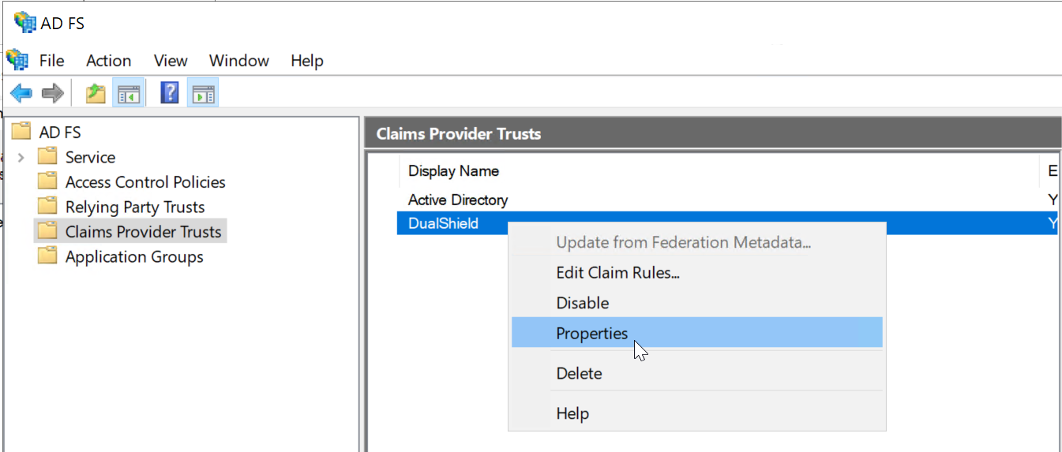Open the View menu
1062x452 pixels.
pyautogui.click(x=171, y=61)
